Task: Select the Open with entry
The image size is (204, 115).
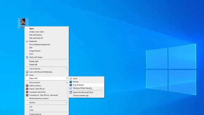Action: click(x=47, y=78)
